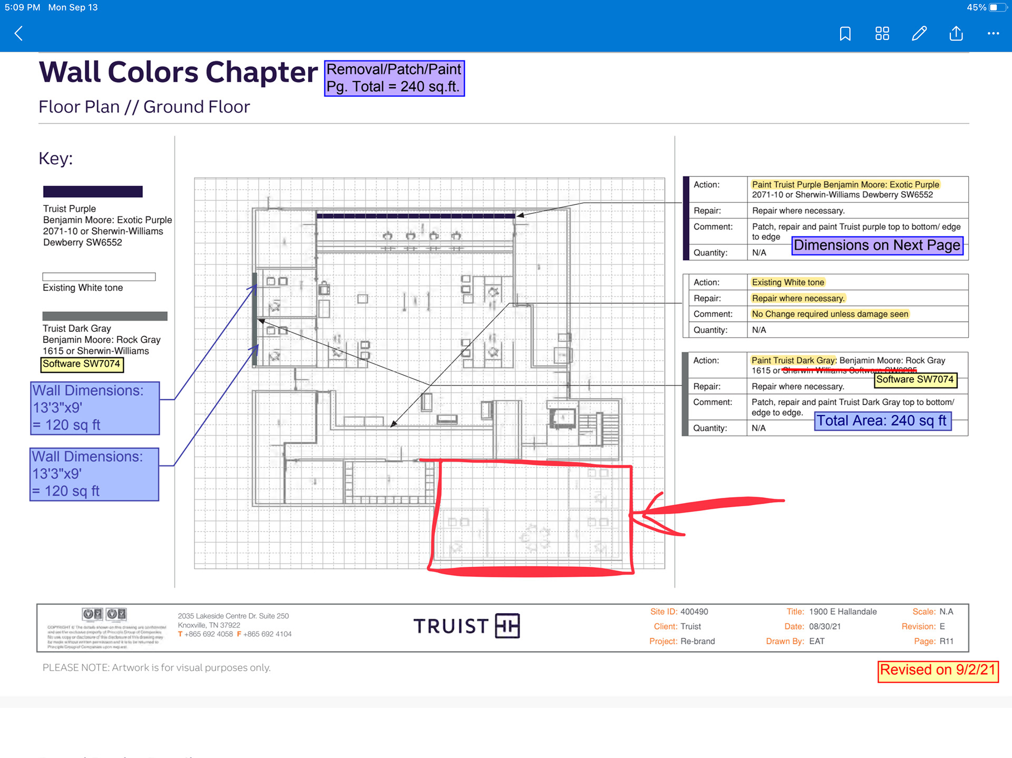This screenshot has width=1012, height=758.
Task: Select the Truist Purple color swatch
Action: pos(93,192)
